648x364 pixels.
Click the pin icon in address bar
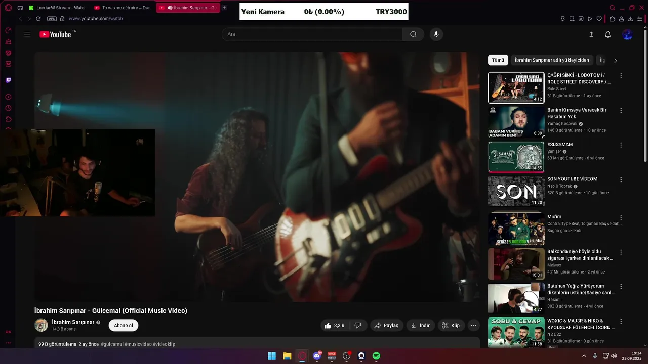[562, 19]
